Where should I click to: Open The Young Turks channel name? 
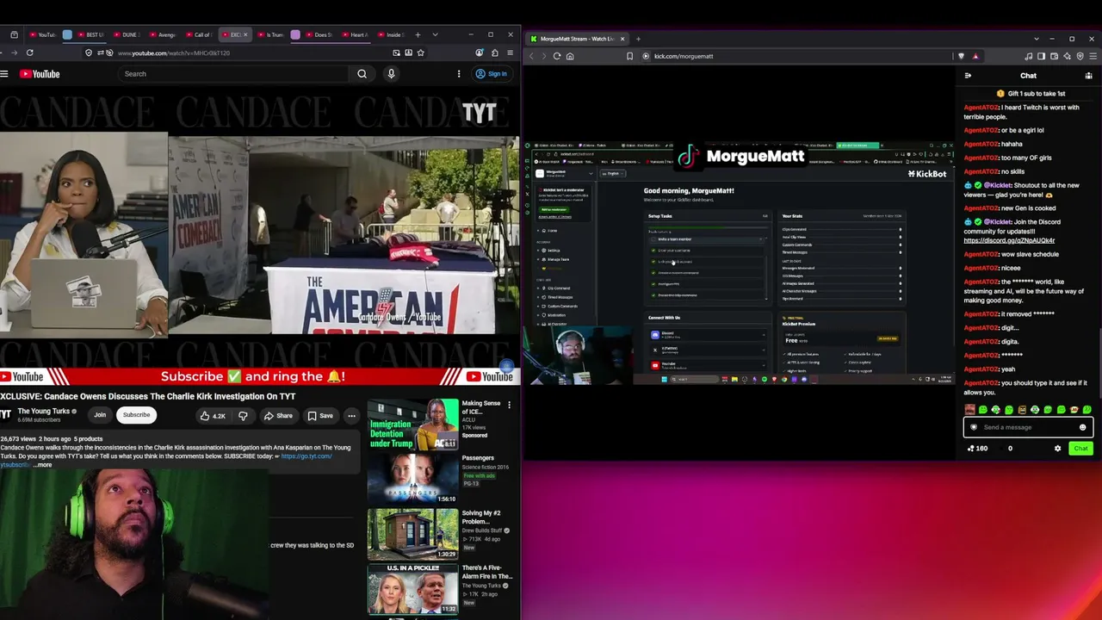point(43,411)
